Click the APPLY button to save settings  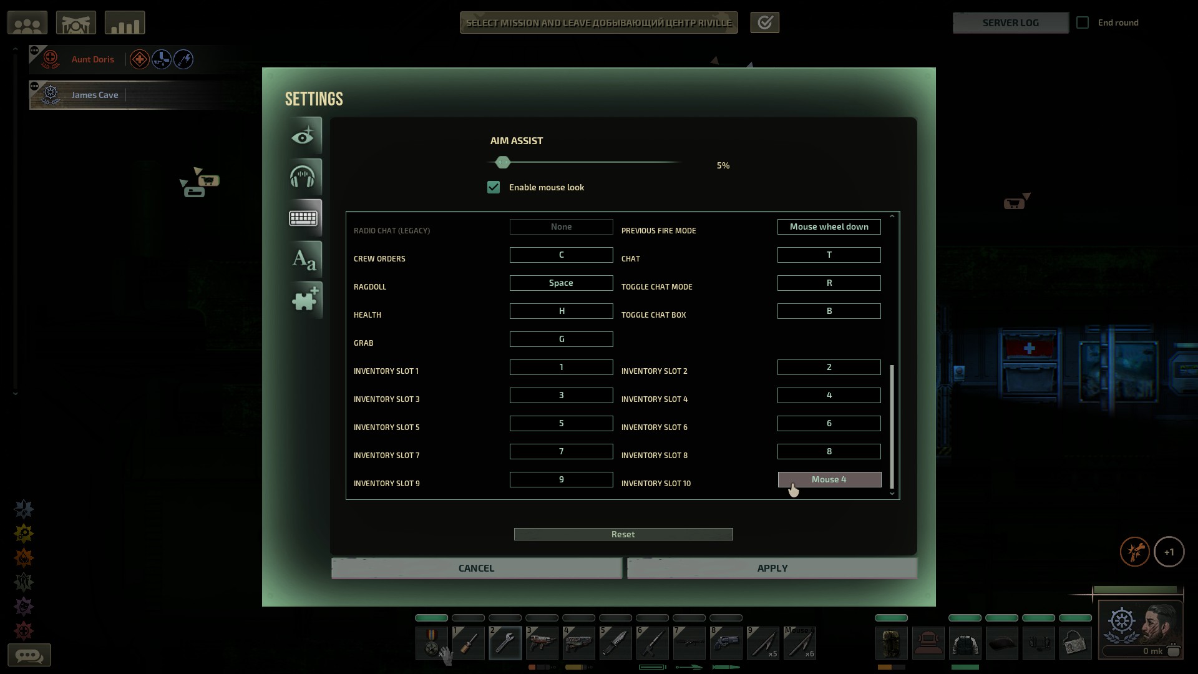click(x=772, y=568)
